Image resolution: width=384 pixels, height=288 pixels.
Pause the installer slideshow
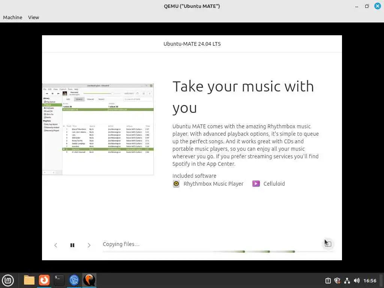(x=72, y=245)
